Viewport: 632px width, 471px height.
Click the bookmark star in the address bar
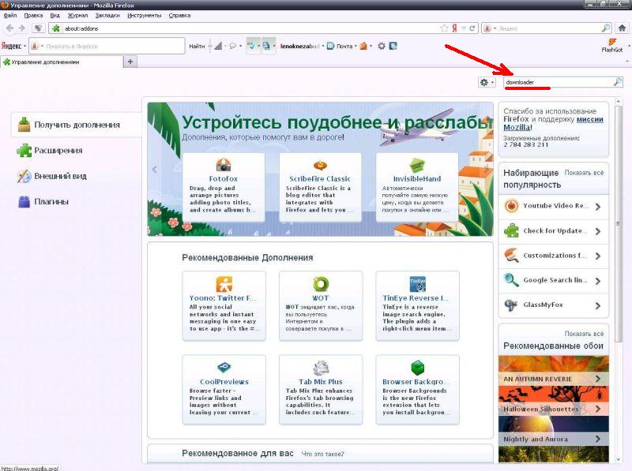click(x=444, y=28)
